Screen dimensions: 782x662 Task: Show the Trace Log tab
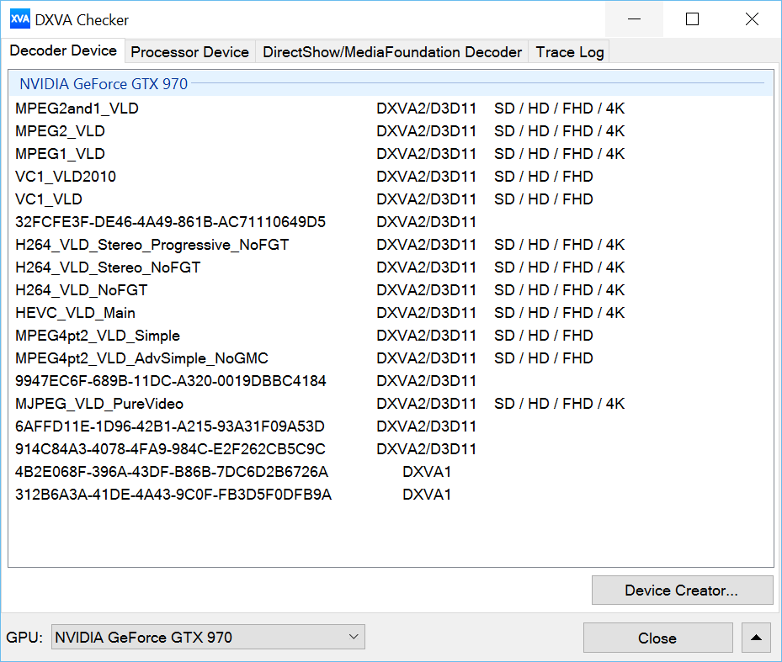point(570,52)
